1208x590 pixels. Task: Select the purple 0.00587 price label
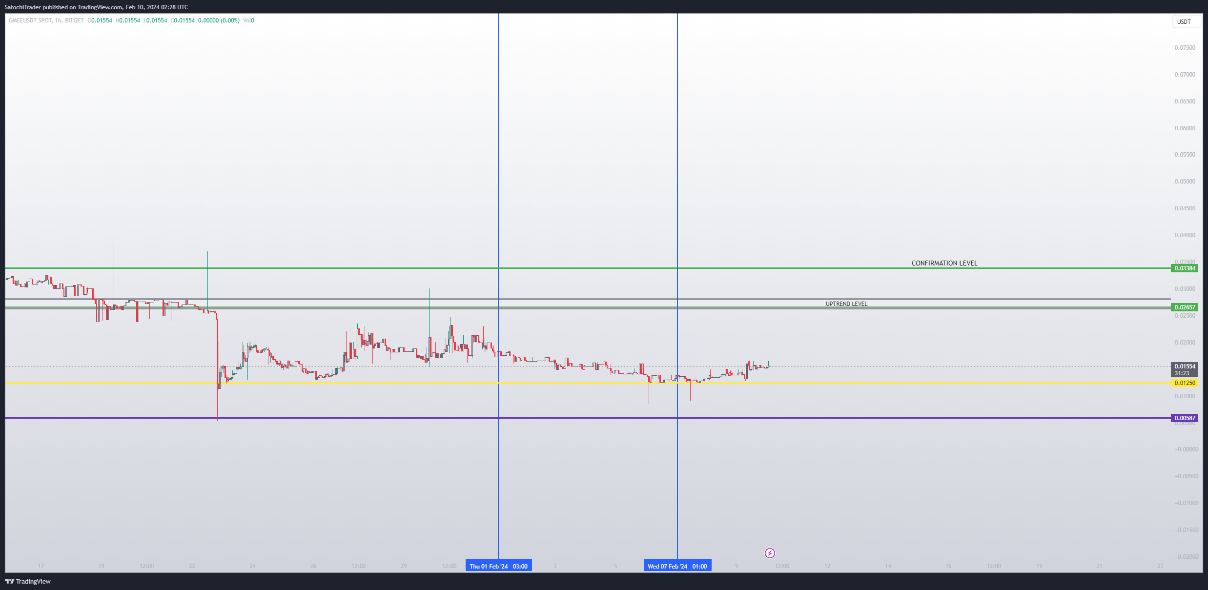[1185, 418]
